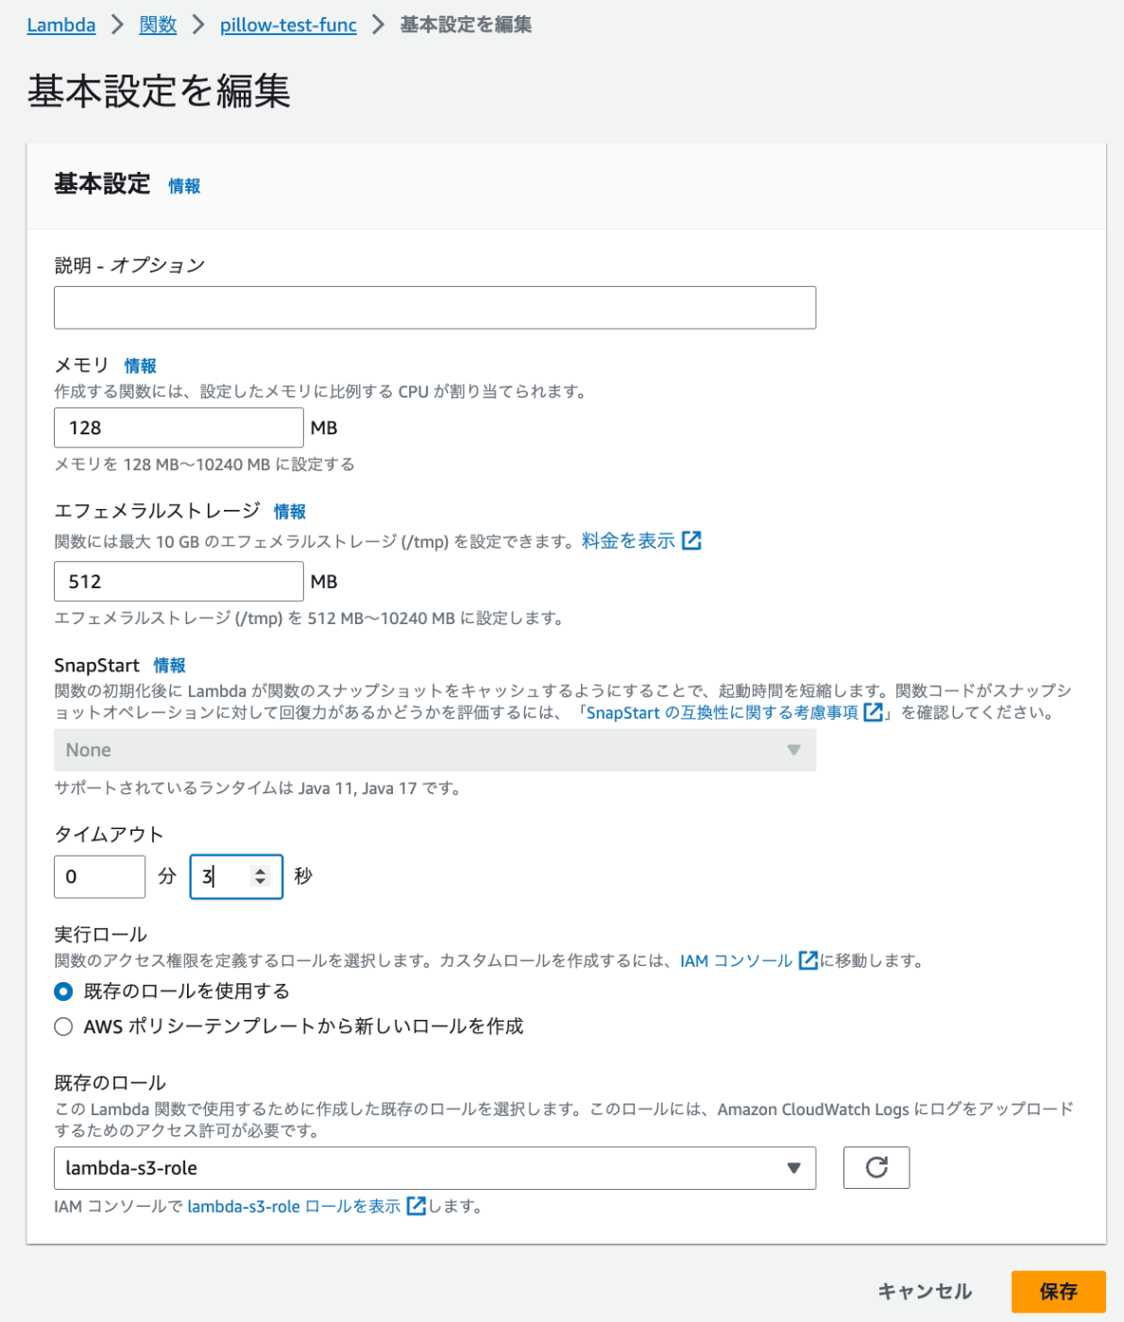Open SnapStart の互換性に関する考慮事項 link
Viewport: 1124px width, 1322px height.
click(722, 713)
